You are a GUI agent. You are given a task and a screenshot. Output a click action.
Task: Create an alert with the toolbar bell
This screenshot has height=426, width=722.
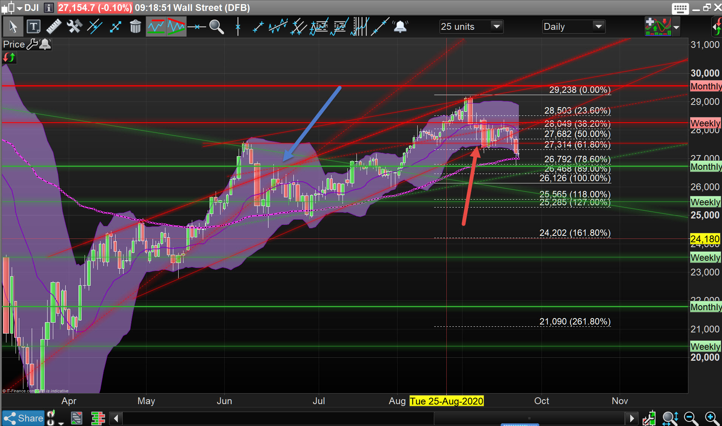[400, 27]
